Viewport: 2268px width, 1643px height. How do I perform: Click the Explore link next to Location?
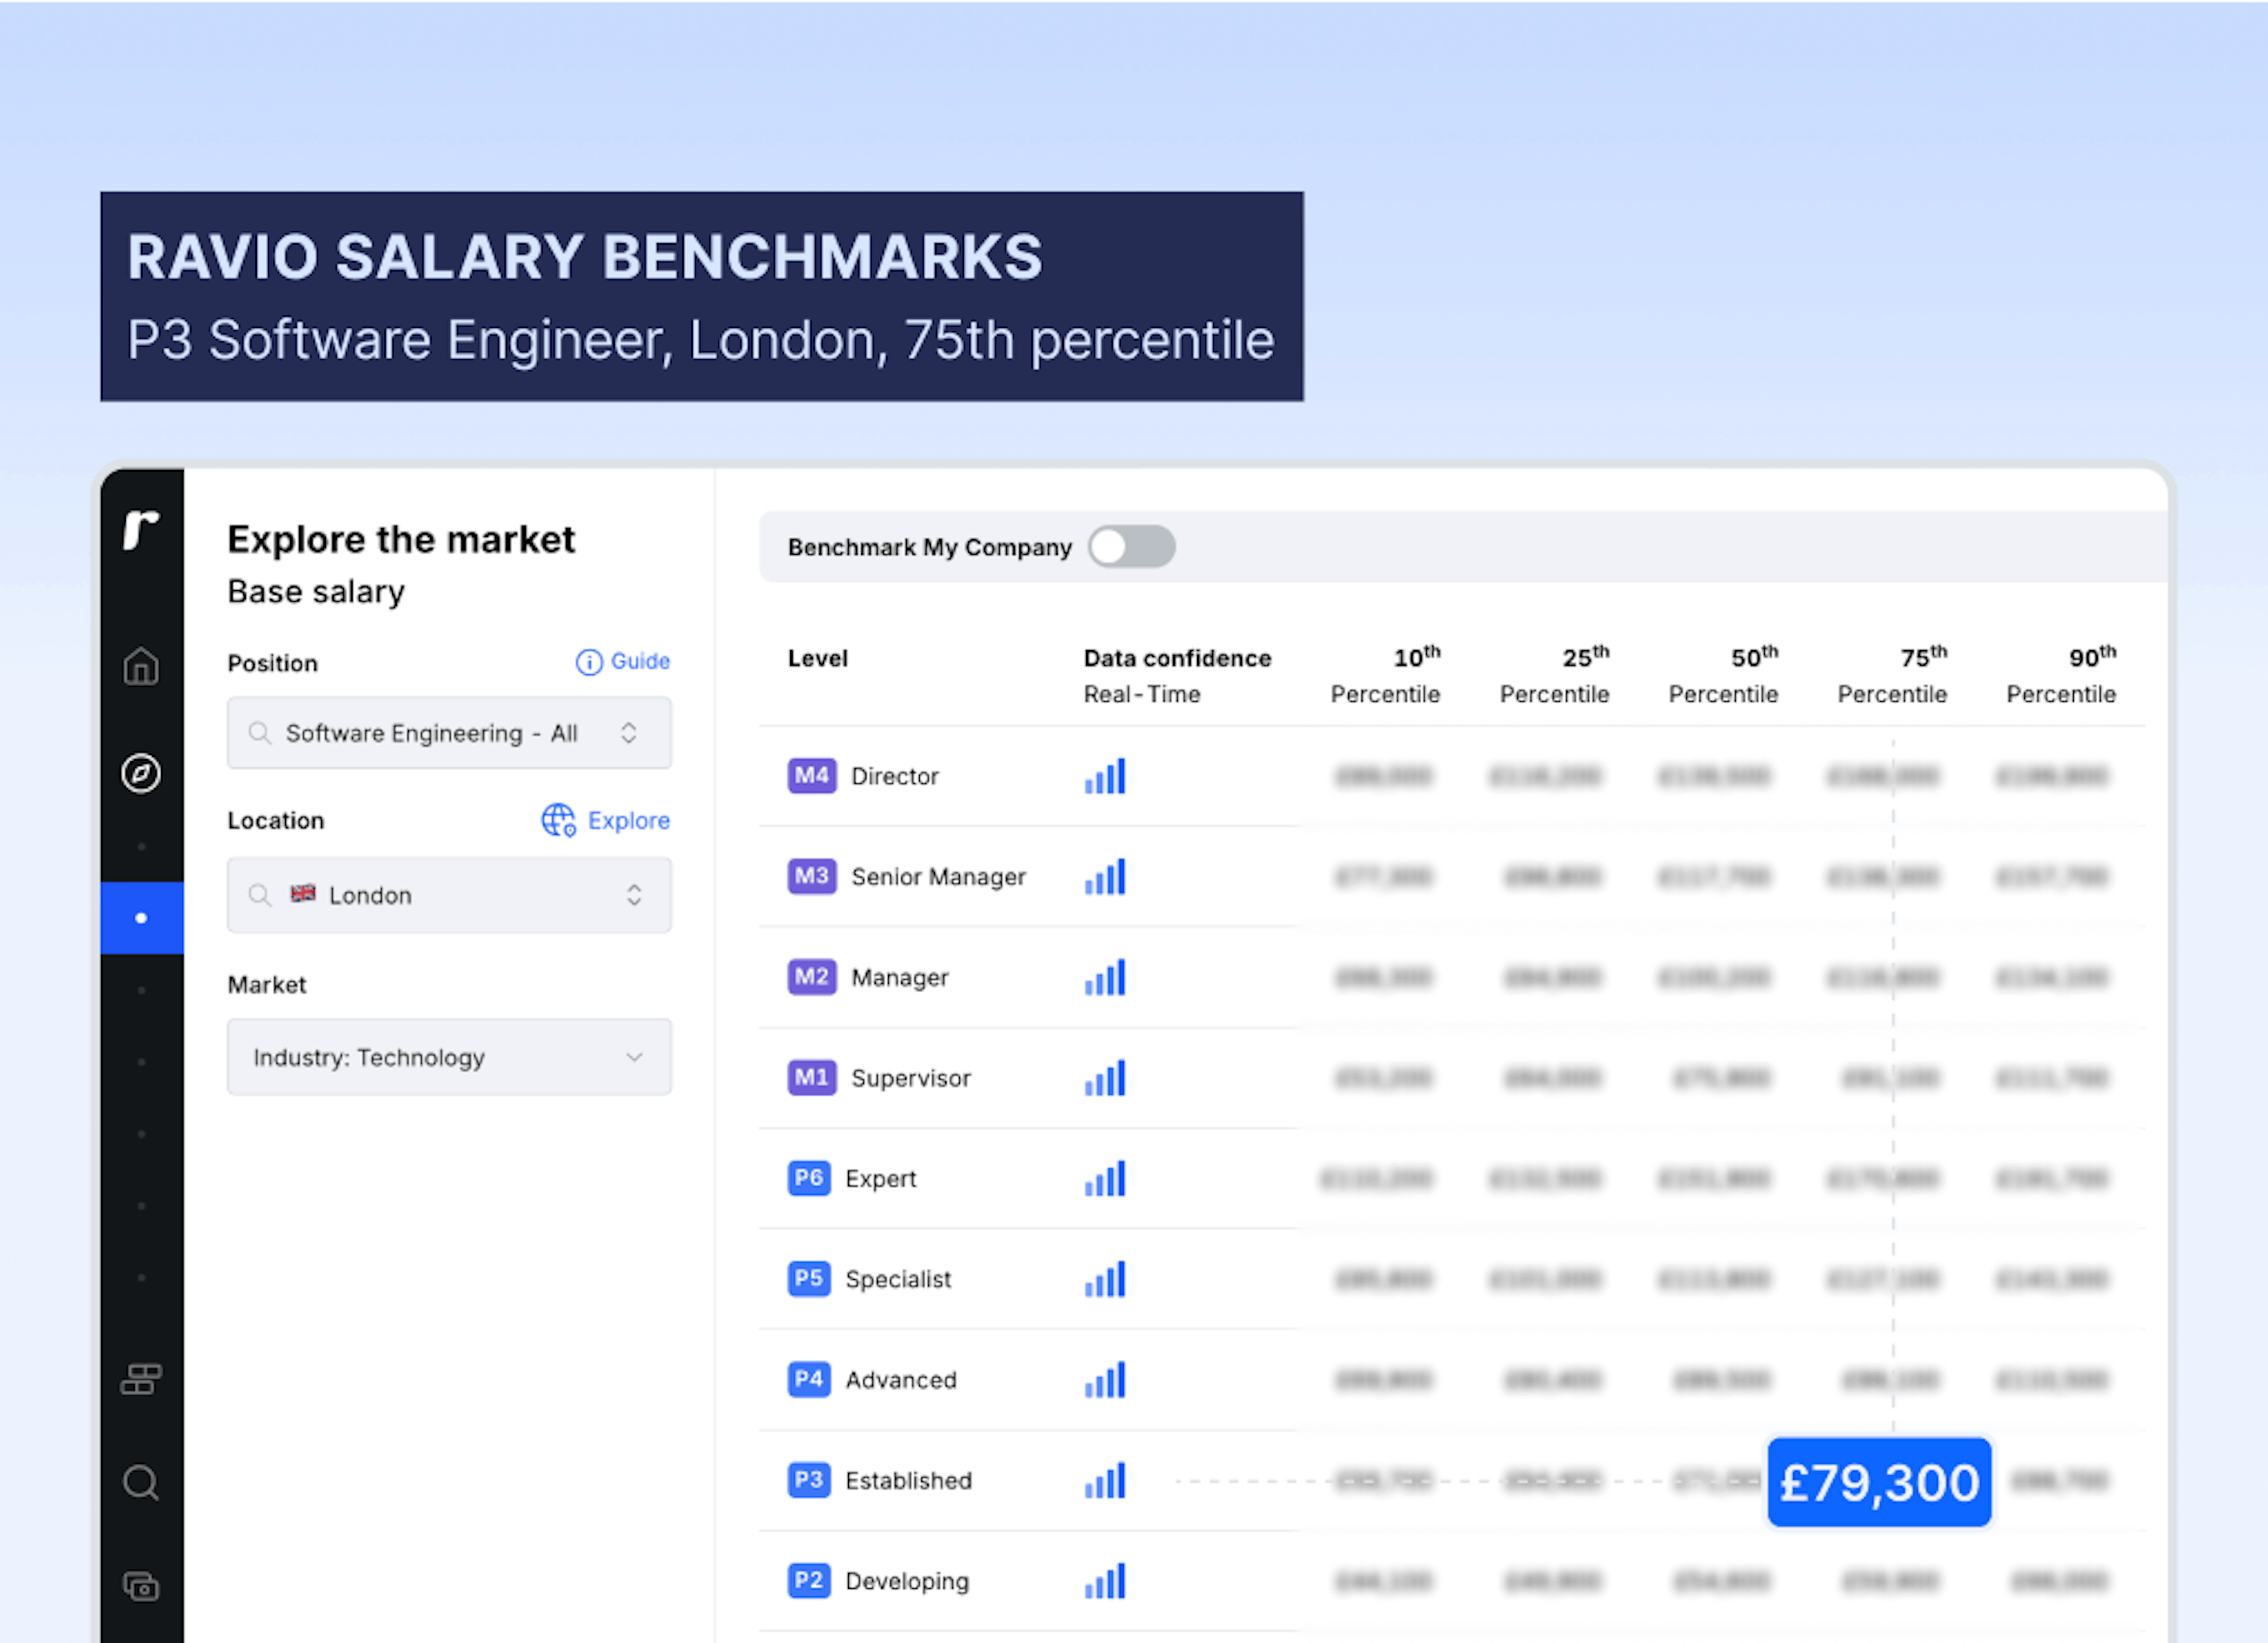630,820
